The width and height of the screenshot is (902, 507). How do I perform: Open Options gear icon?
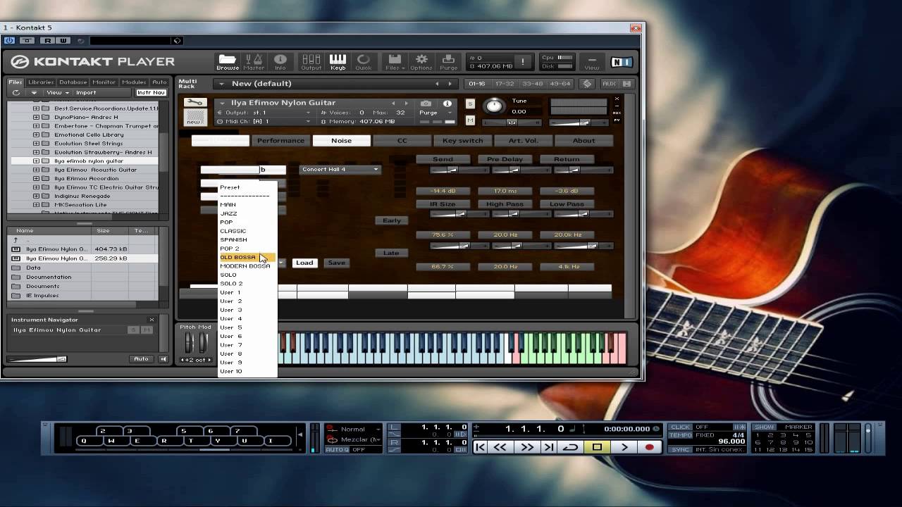click(421, 61)
